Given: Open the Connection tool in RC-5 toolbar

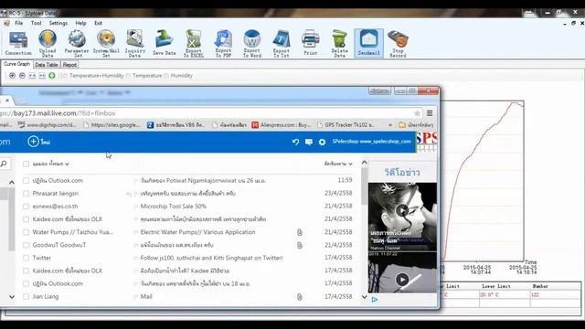Looking at the screenshot, I should [x=18, y=43].
